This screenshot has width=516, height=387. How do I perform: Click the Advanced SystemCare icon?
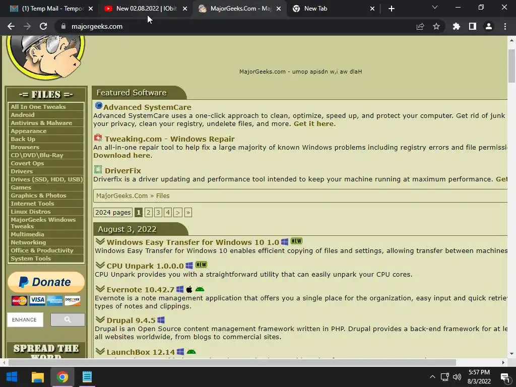[x=98, y=106]
